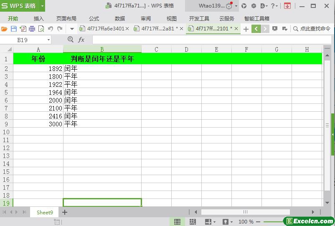
Task: Click cell containing 1892
Action: point(38,68)
